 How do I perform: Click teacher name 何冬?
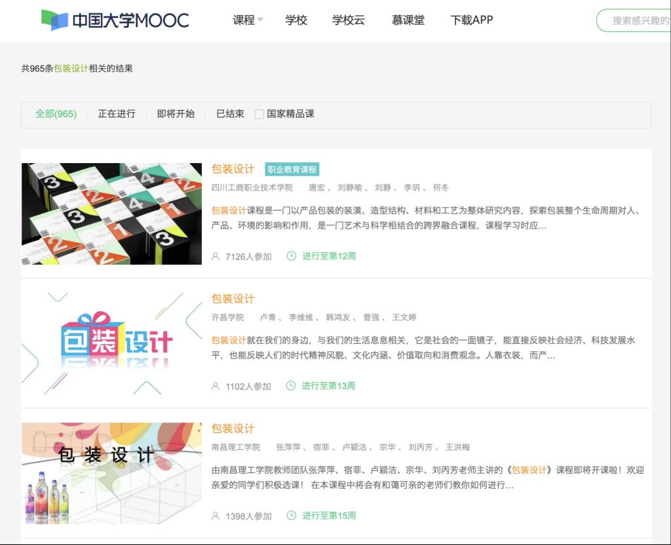(x=441, y=187)
